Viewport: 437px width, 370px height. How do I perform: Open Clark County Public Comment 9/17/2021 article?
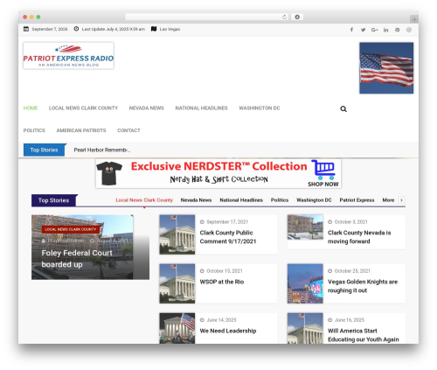coord(228,237)
